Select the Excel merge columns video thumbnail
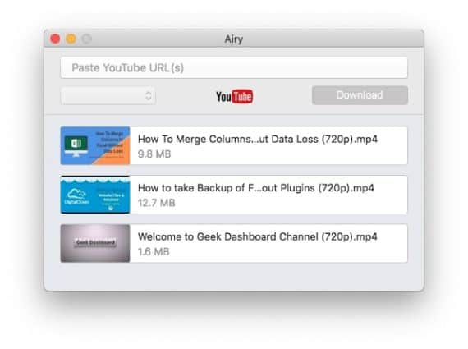 point(95,145)
